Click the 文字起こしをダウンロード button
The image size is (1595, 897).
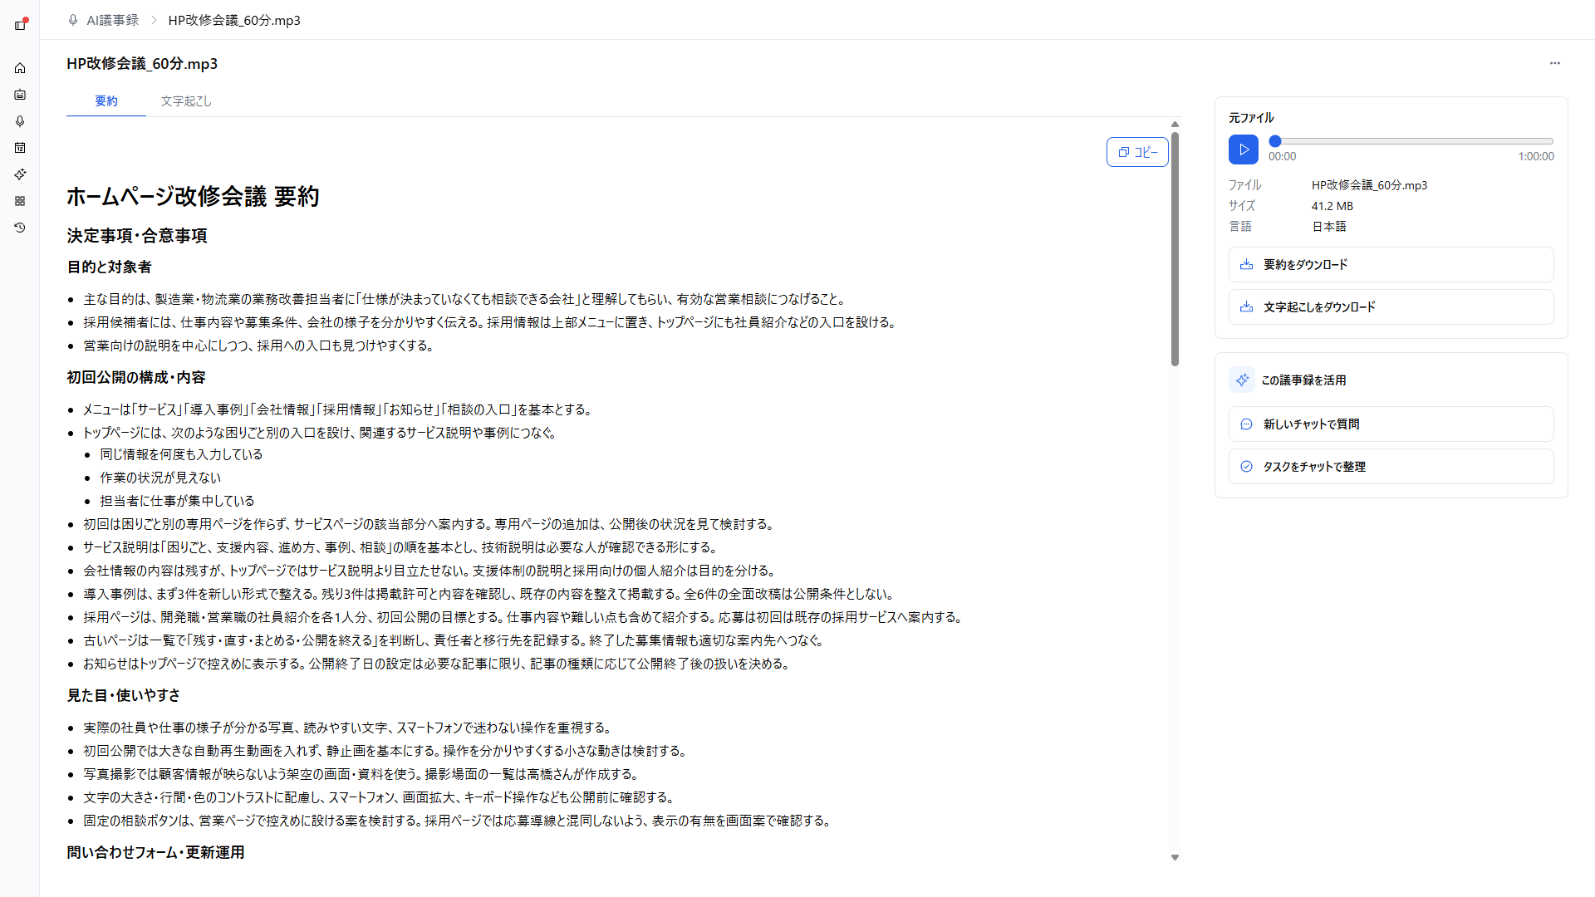(1391, 307)
